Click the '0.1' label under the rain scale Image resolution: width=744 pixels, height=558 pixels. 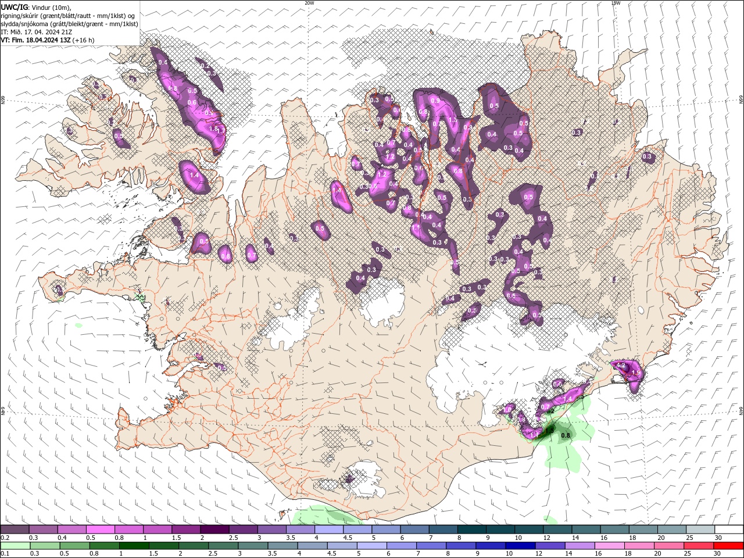click(x=5, y=554)
